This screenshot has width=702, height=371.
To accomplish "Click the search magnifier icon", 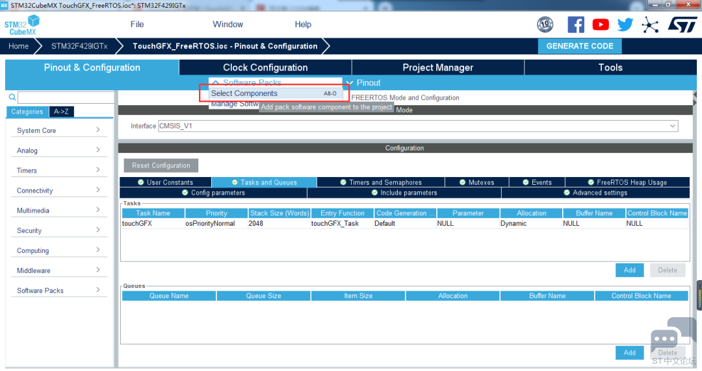I will 12,97.
